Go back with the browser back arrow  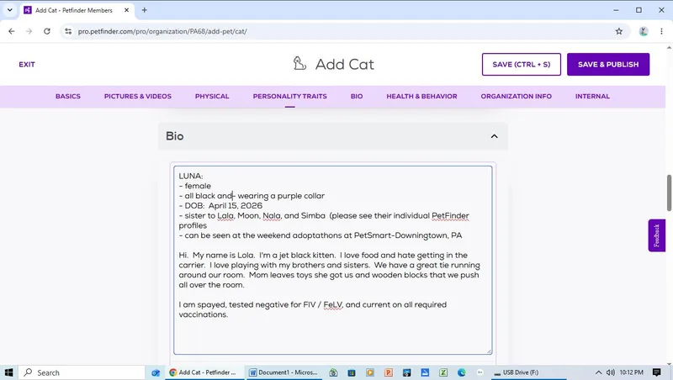(12, 31)
